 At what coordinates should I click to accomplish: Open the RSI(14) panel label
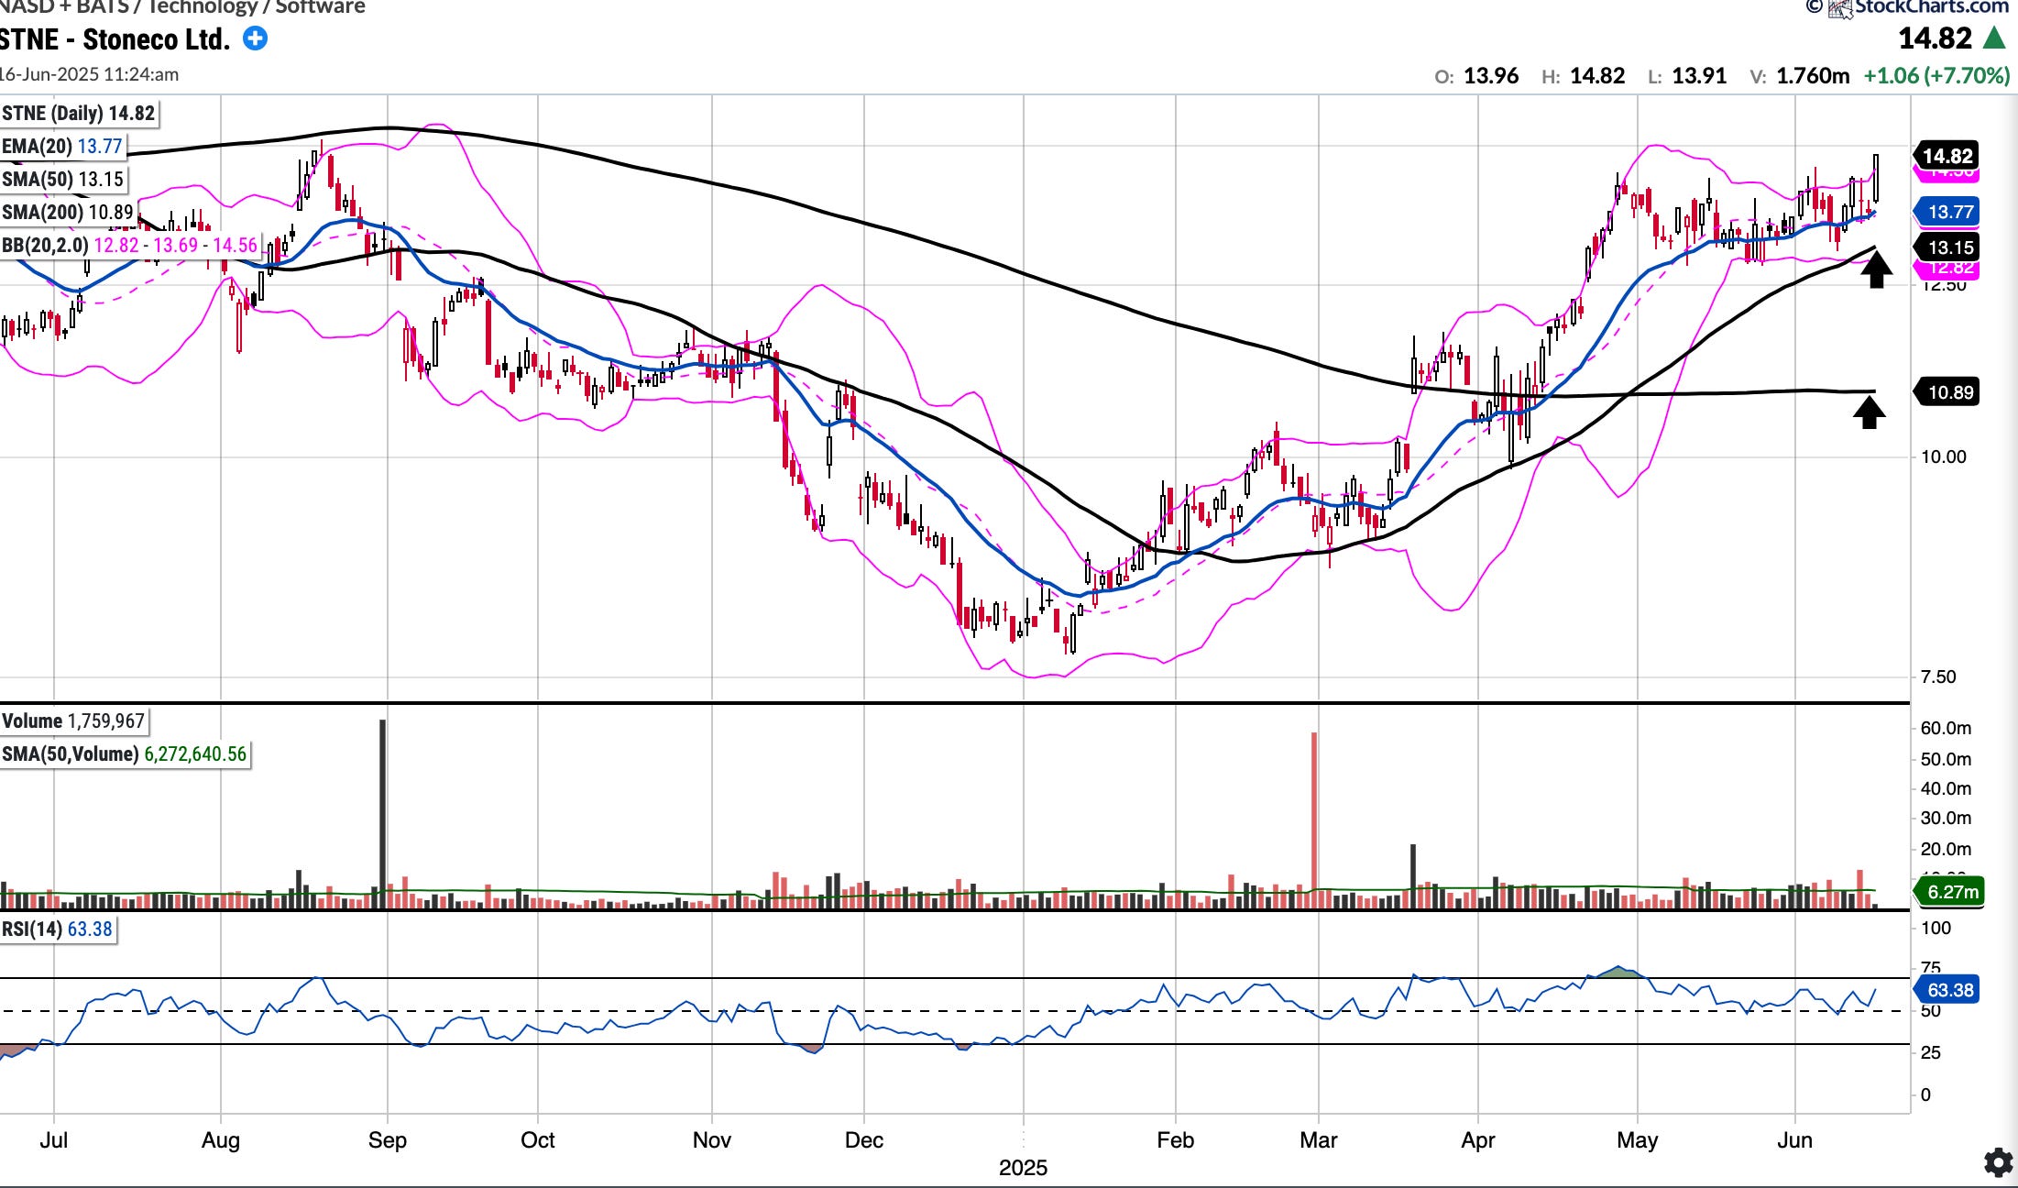point(57,929)
